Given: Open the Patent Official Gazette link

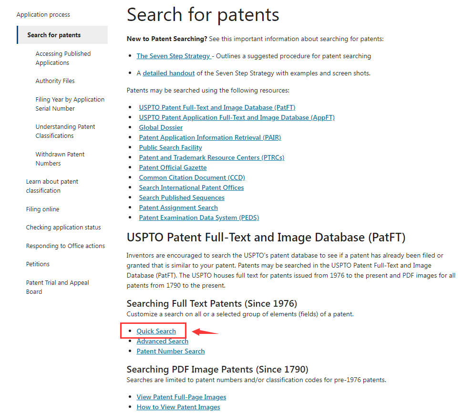Looking at the screenshot, I should click(x=173, y=167).
